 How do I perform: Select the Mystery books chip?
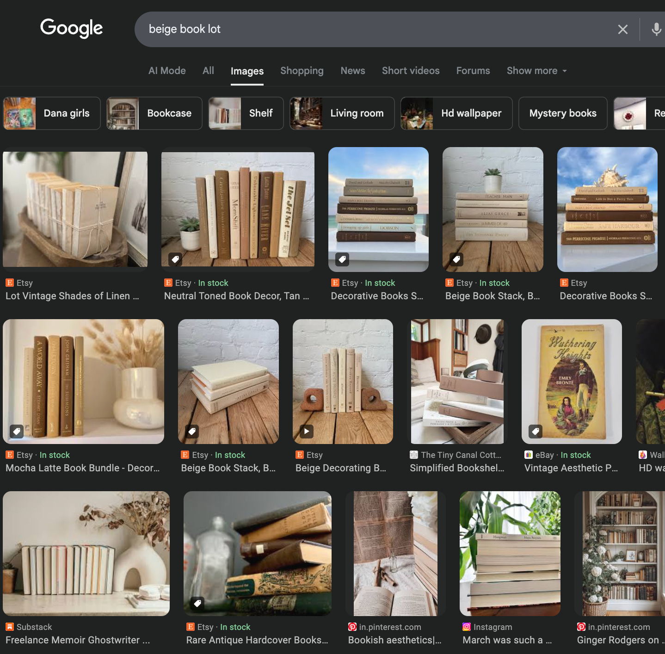coord(563,113)
